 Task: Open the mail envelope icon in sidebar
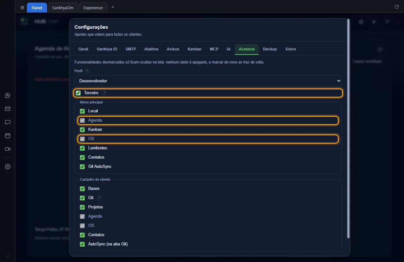point(8,109)
